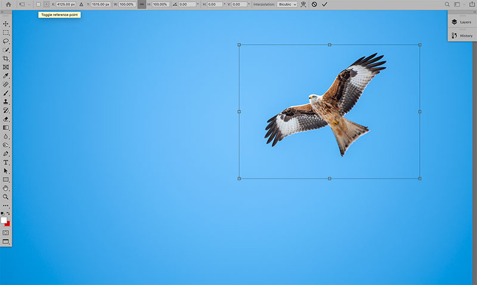Select the Crop tool
477x285 pixels.
coord(6,58)
